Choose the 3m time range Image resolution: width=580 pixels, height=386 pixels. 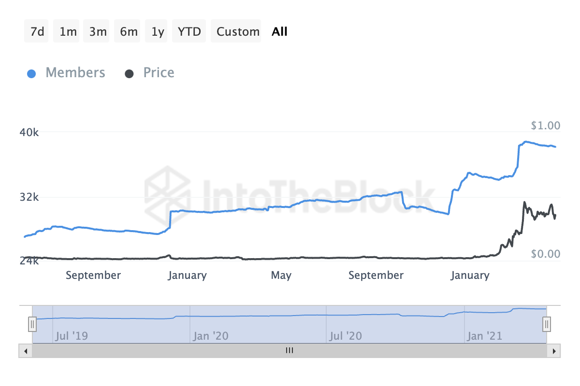point(98,32)
